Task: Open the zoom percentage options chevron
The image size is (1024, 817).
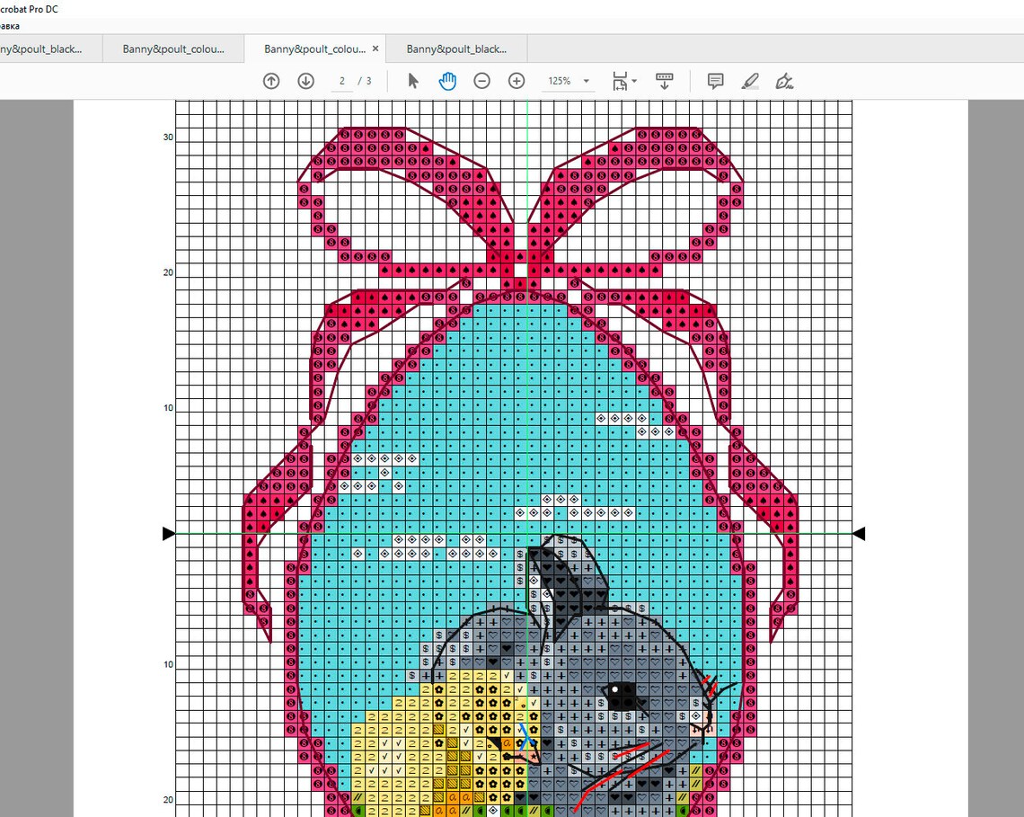Action: [x=586, y=81]
